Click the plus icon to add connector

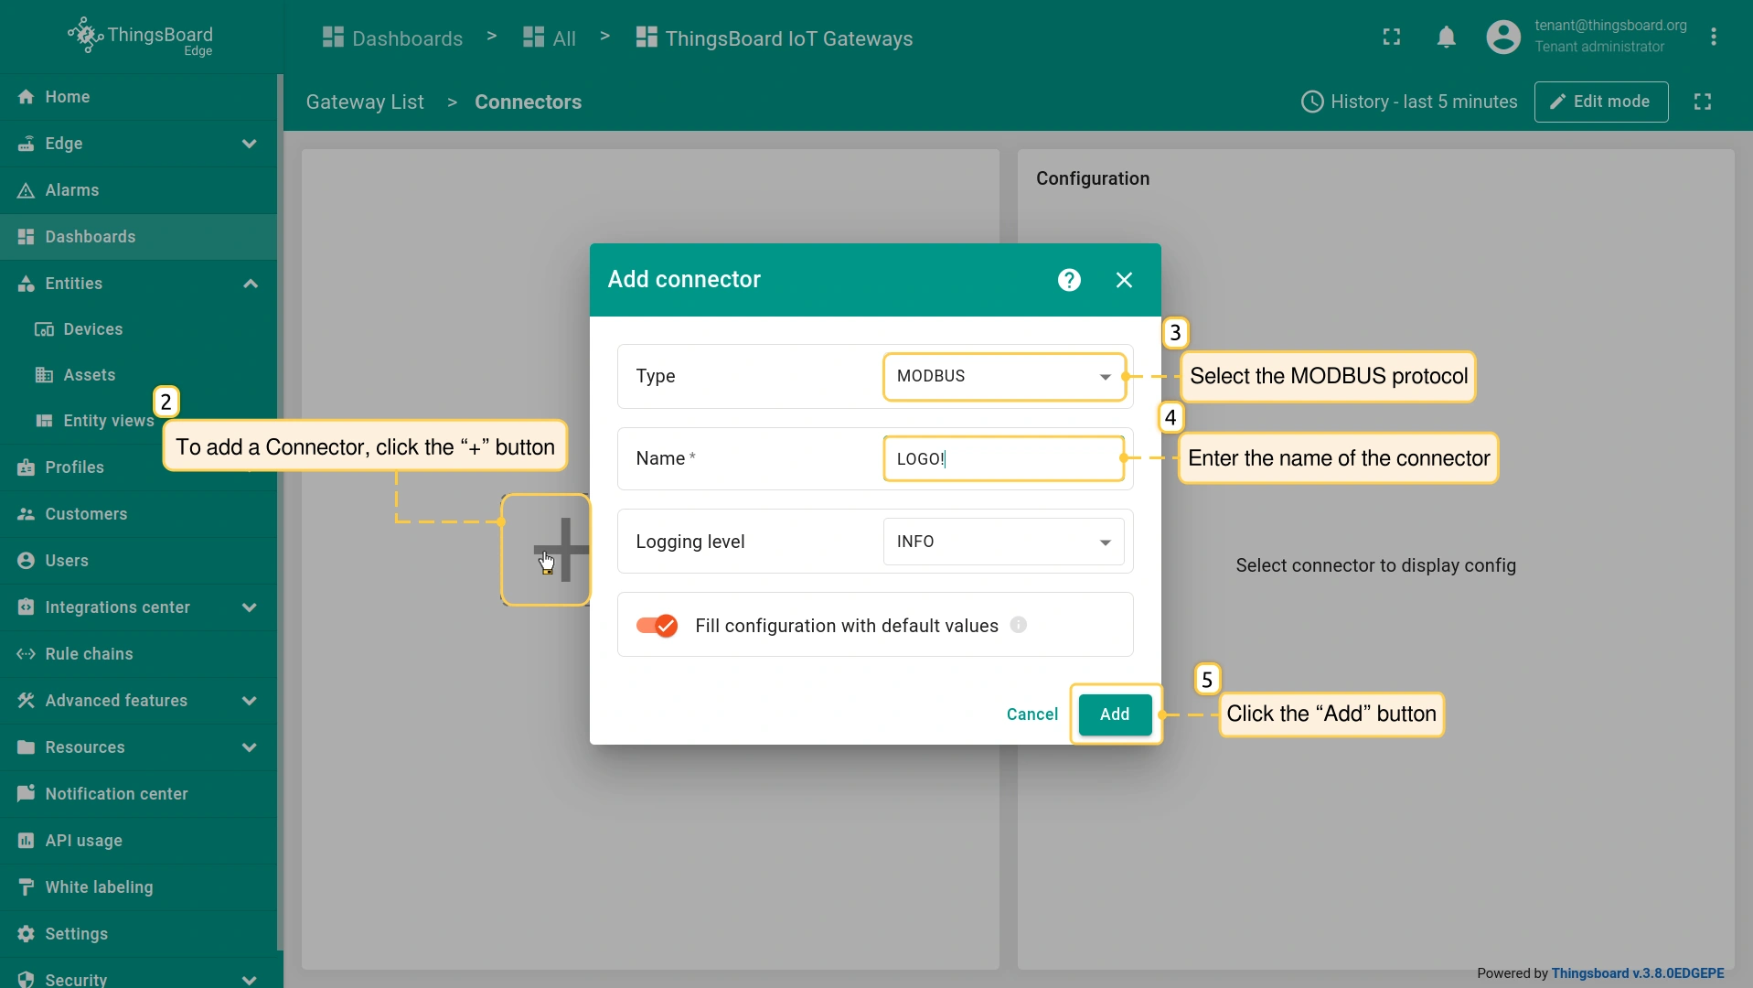561,550
